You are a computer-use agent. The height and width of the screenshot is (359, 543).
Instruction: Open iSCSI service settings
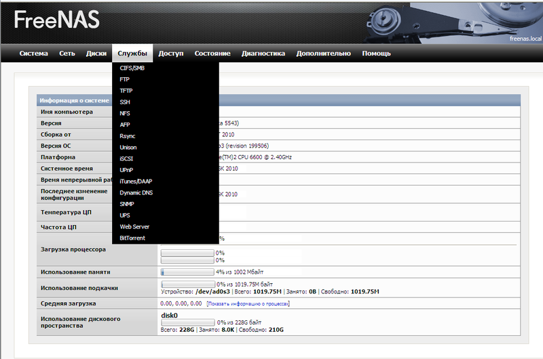tap(126, 159)
